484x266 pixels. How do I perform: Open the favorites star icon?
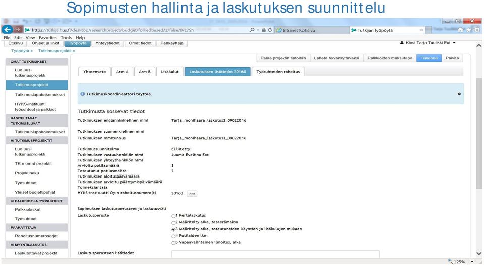pos(469,30)
